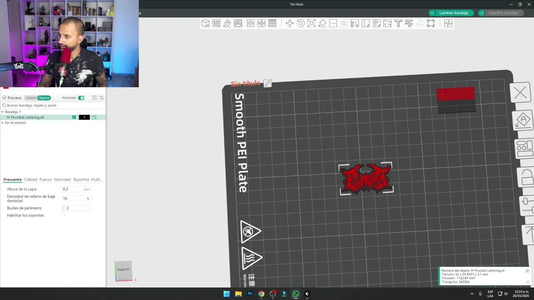Open dropdown beside Imprimir bandeja
This screenshot has height=300, width=534.
[481, 13]
